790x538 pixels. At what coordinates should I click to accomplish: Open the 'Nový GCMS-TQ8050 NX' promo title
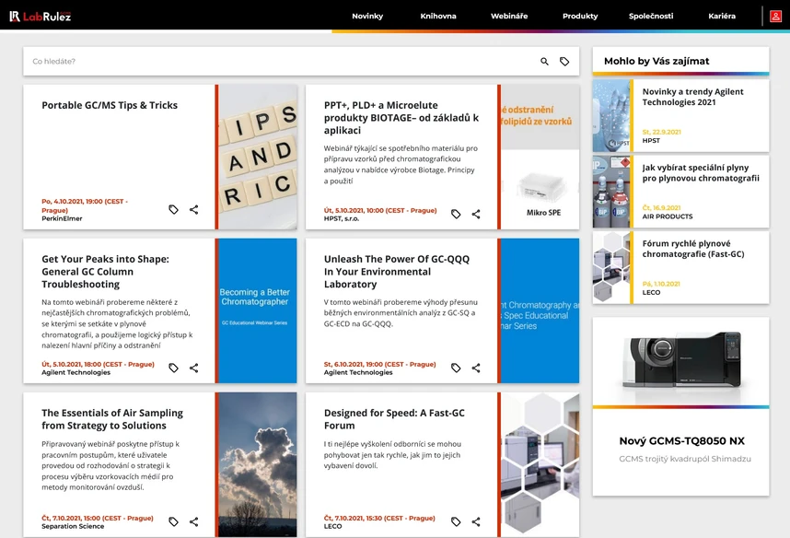(681, 441)
